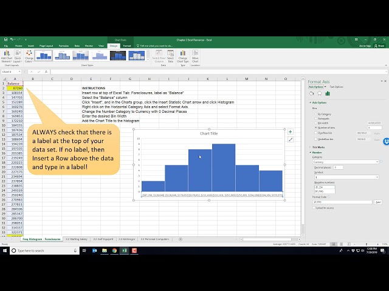Select the dark background chart style
This screenshot has width=389, height=291.
point(118,55)
